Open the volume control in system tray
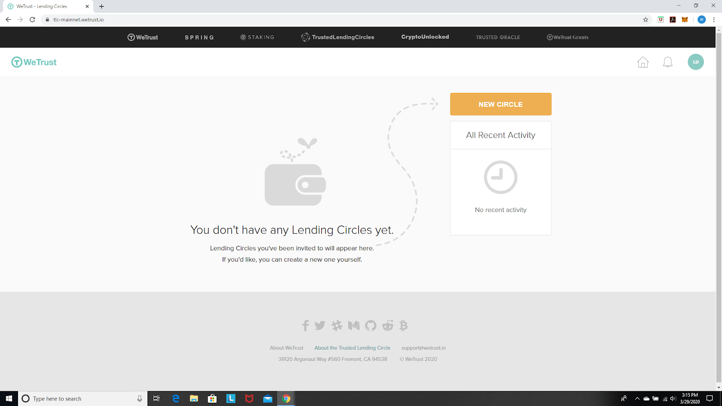 coord(673,398)
